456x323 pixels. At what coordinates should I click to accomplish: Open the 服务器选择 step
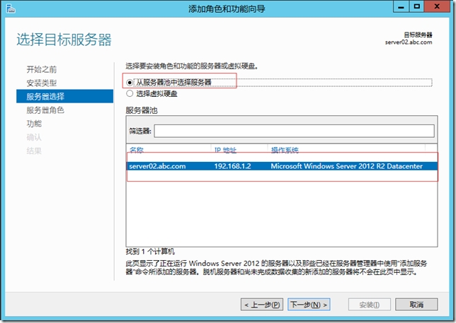(x=64, y=96)
